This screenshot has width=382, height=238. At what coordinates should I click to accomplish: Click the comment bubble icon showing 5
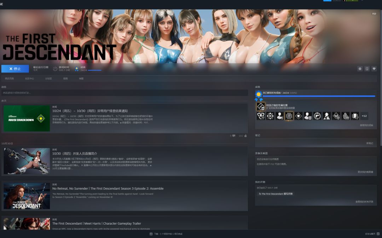(234, 136)
